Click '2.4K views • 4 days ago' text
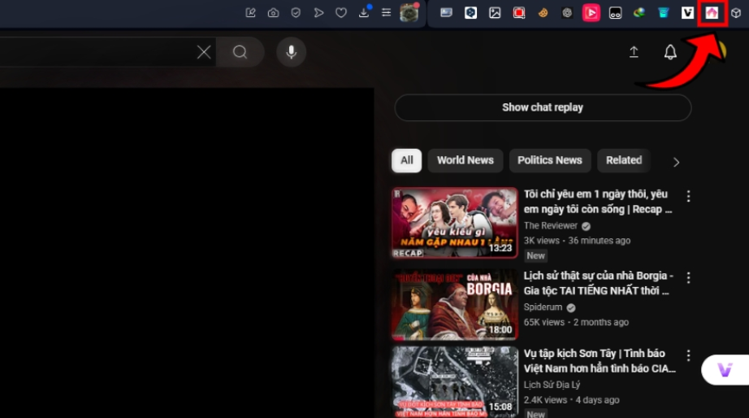749x418 pixels. [571, 400]
